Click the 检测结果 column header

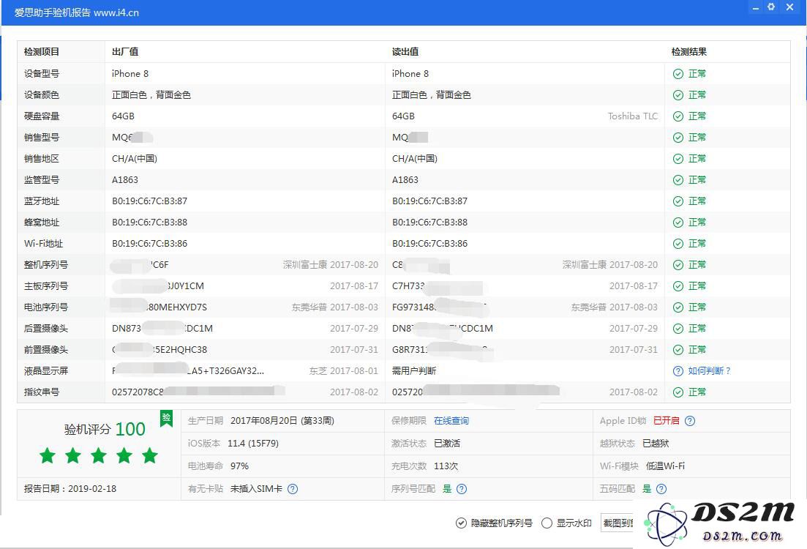pos(689,52)
